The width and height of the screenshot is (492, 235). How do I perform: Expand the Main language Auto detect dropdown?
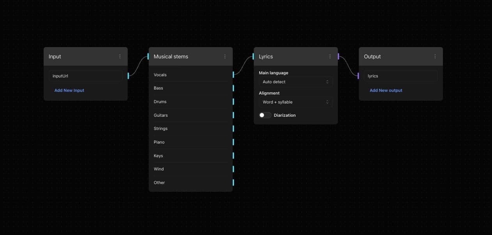click(x=295, y=82)
